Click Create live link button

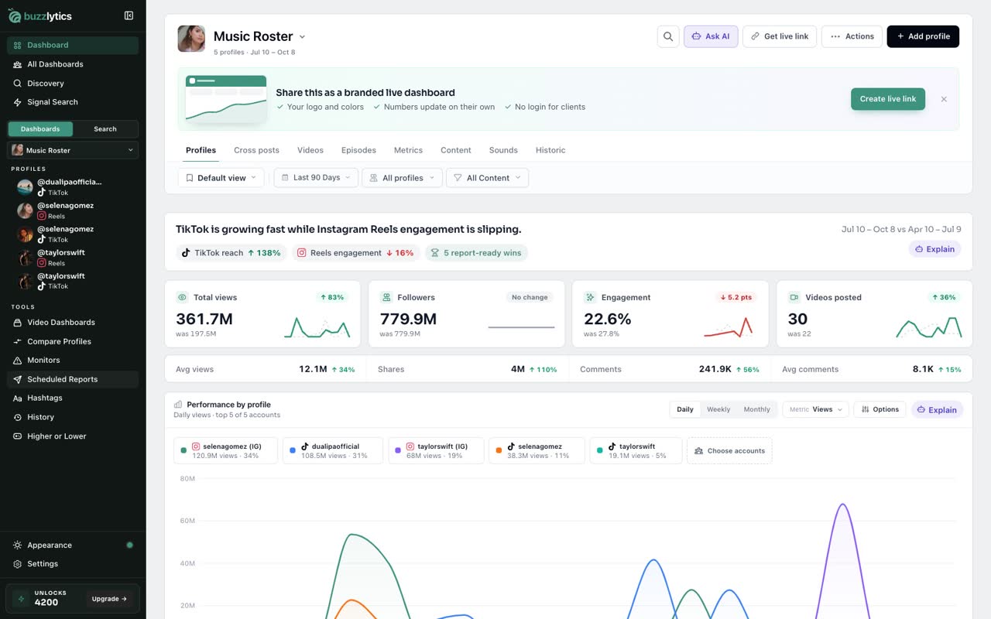(x=887, y=99)
